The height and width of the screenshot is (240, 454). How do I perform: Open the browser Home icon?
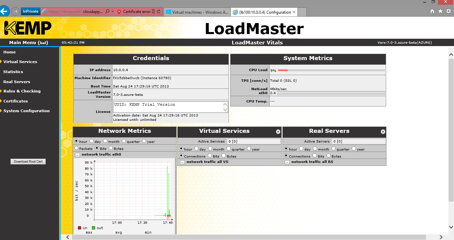[x=432, y=11]
